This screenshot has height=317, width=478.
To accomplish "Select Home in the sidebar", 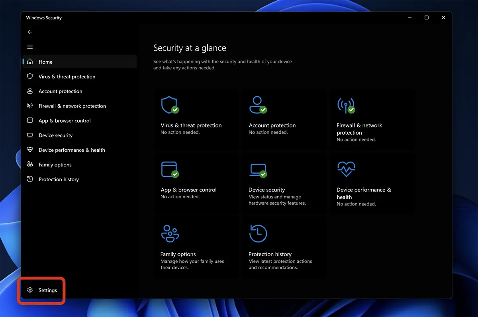I will point(80,62).
